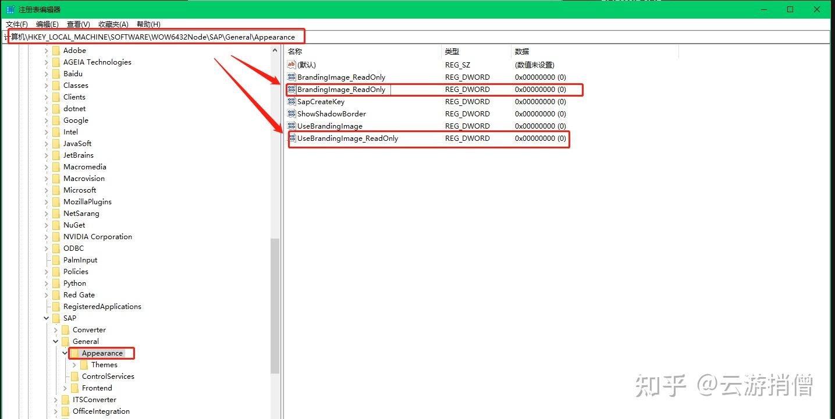
Task: Select the Appearance key label in tree
Action: point(102,353)
